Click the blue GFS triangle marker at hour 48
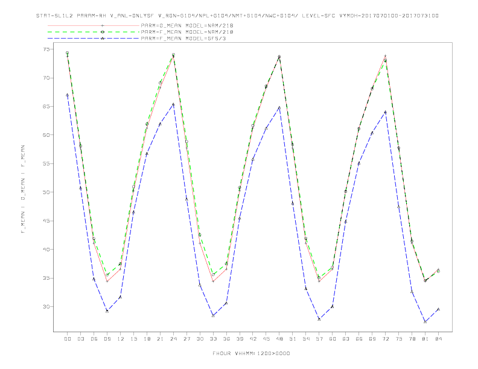 tap(279, 107)
